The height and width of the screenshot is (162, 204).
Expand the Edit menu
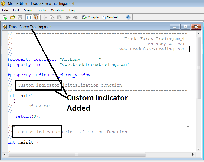tap(16, 10)
